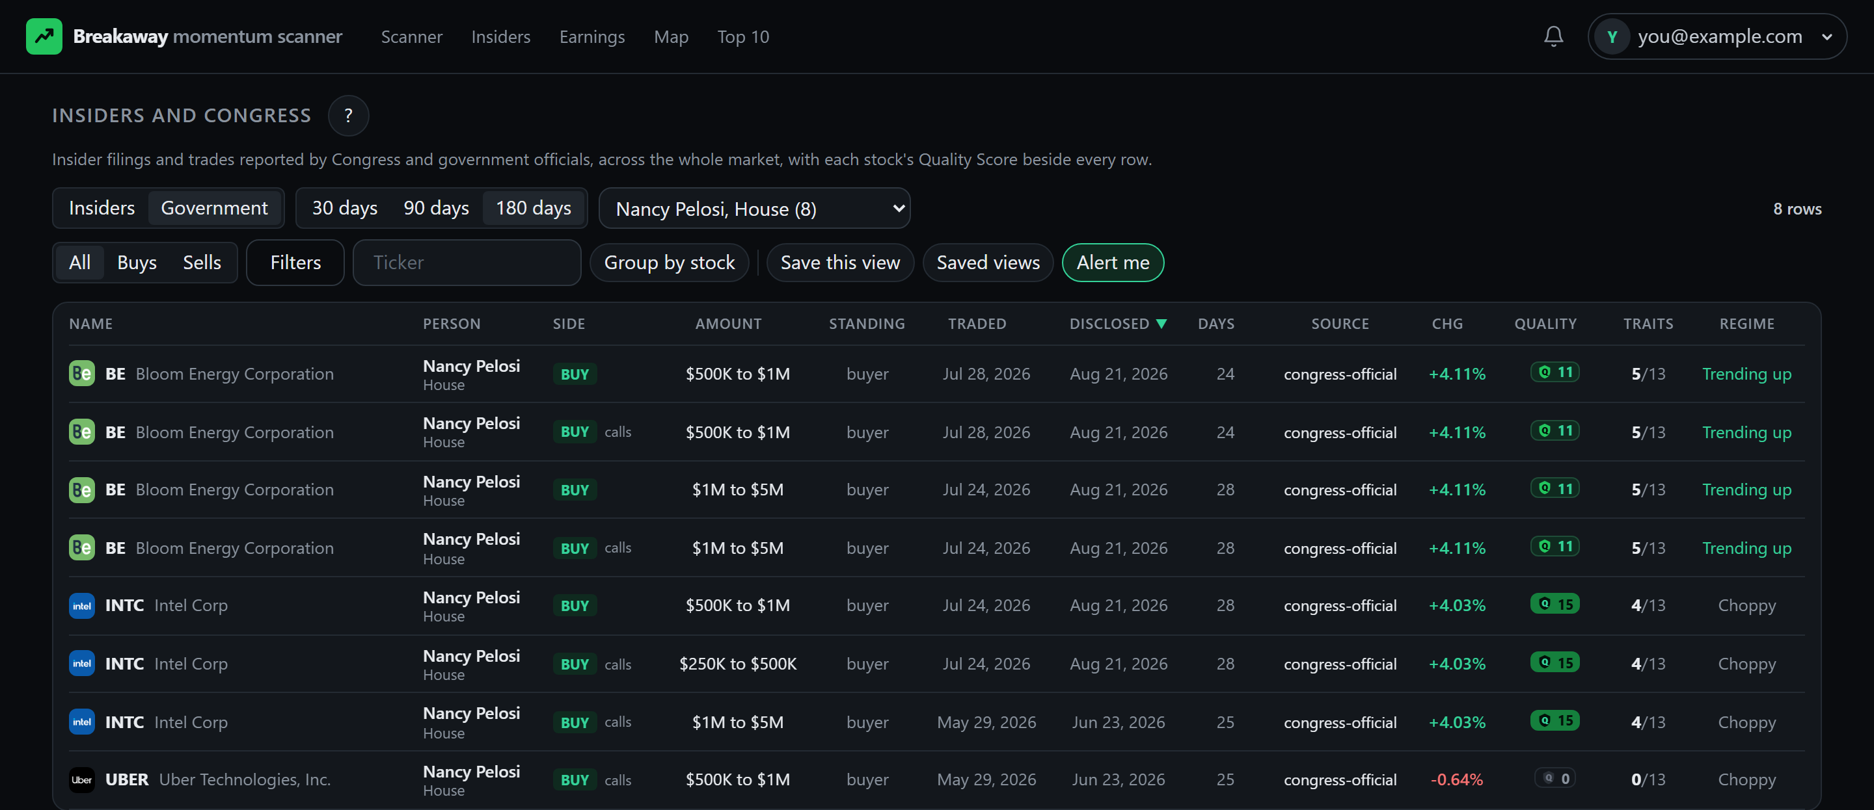Click the Ticker search field

[x=467, y=263]
